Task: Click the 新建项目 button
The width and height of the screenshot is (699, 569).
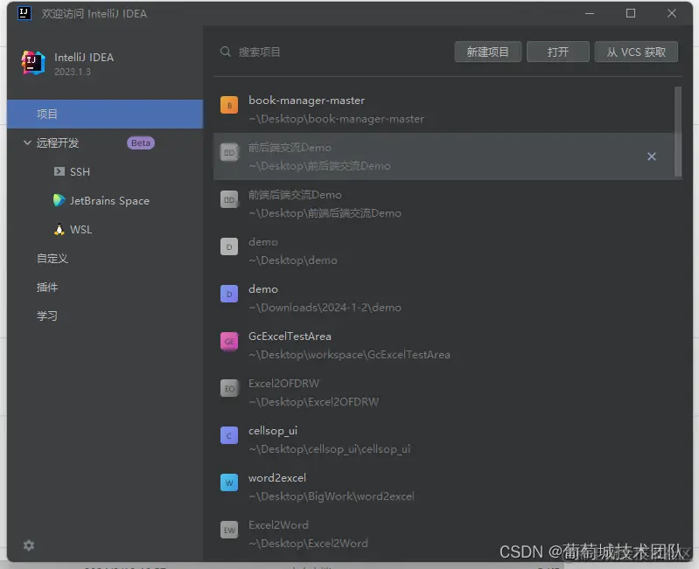Action: (487, 52)
